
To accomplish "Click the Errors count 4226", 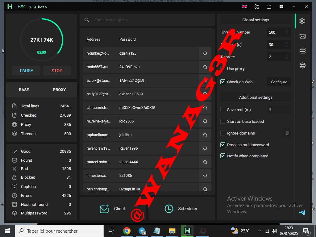I will point(67,195).
